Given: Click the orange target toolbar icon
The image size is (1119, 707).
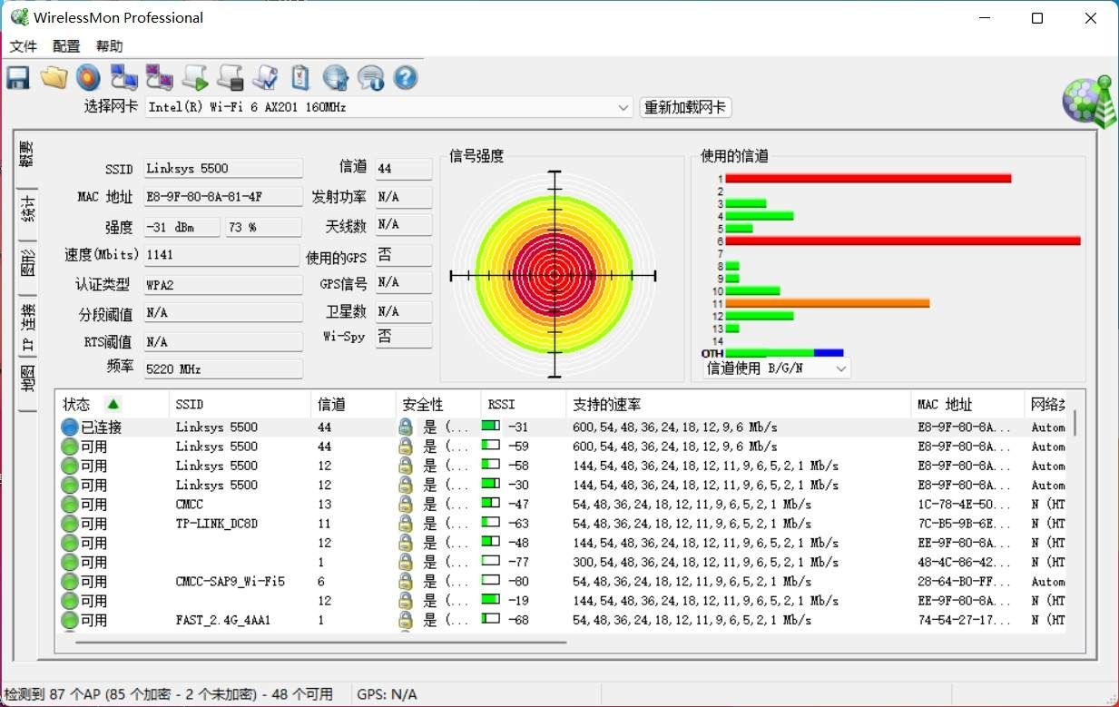Looking at the screenshot, I should coord(88,78).
